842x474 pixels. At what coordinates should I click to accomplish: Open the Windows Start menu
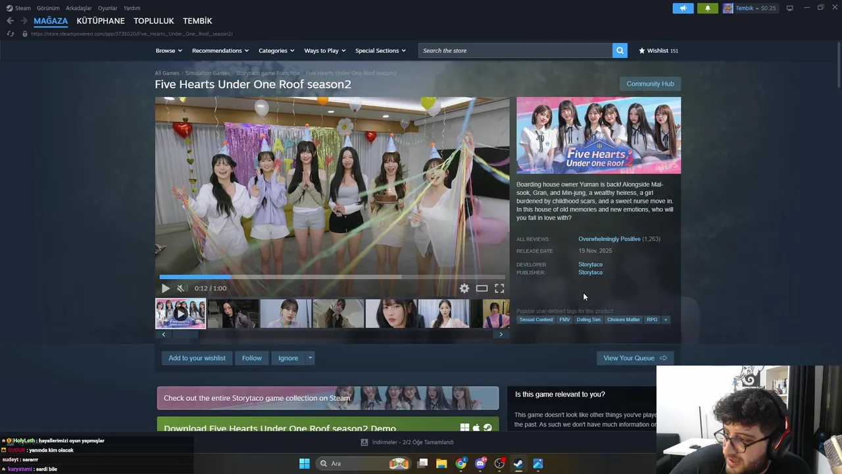[x=305, y=463]
